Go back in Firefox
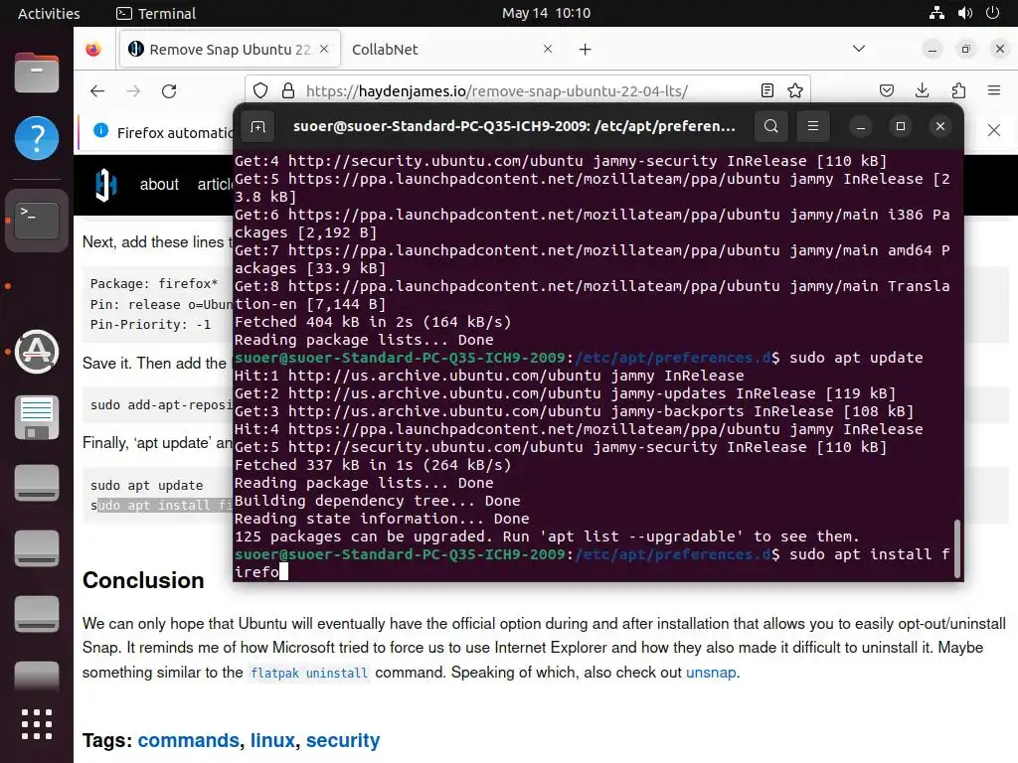The width and height of the screenshot is (1018, 763). pos(97,90)
